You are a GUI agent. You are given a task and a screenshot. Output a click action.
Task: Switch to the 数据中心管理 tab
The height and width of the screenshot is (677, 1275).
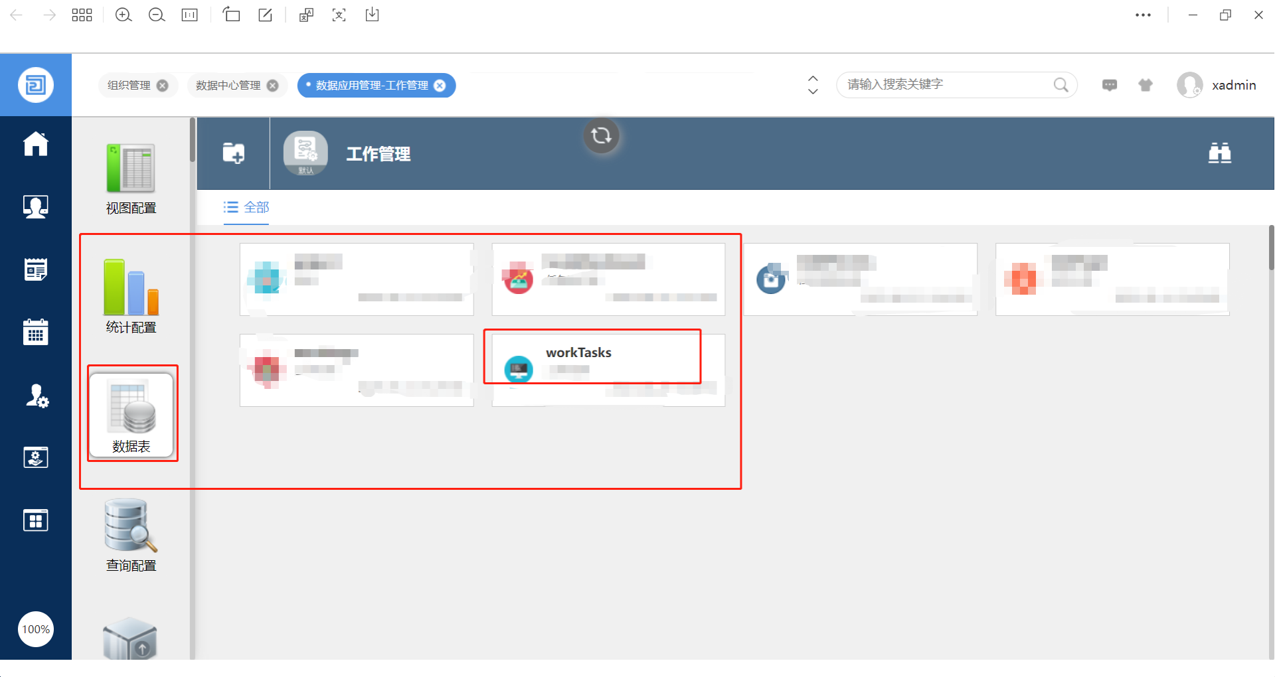tap(228, 86)
